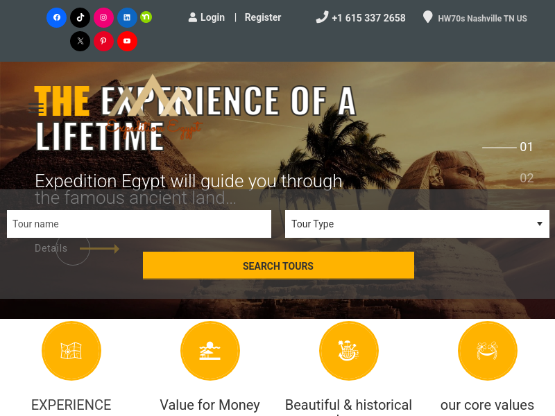Click the Tour Type dropdown arrow
The image size is (555, 416).
click(x=540, y=223)
